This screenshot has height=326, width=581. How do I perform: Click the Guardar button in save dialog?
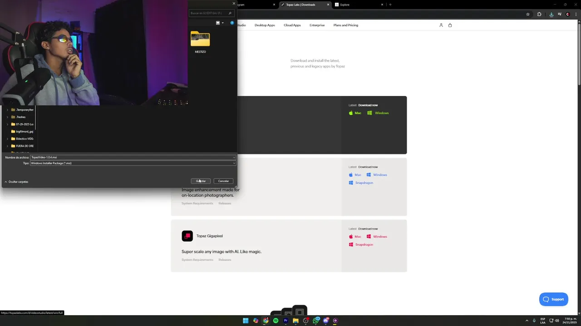[x=201, y=181]
